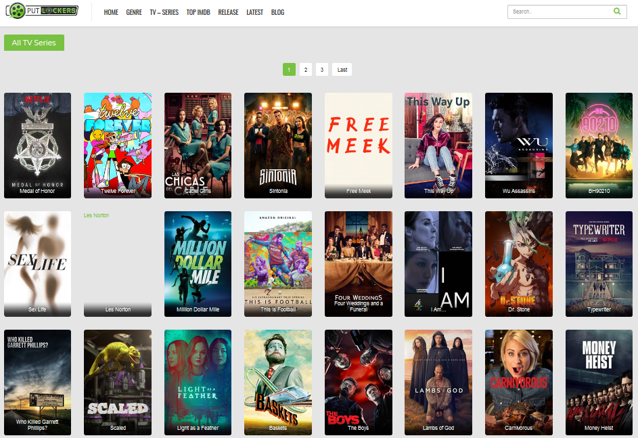Open Who Killed Garrett Phillips? poster
Image resolution: width=638 pixels, height=438 pixels.
[37, 382]
